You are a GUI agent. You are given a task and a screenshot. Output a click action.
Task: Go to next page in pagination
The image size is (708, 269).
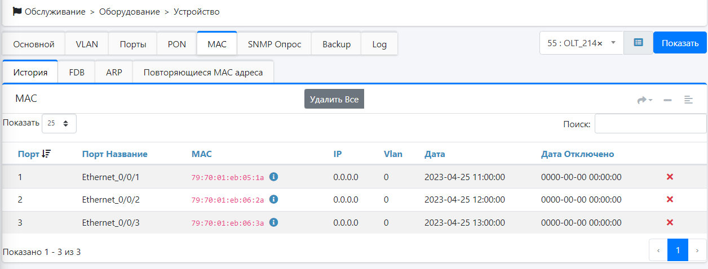coord(697,250)
